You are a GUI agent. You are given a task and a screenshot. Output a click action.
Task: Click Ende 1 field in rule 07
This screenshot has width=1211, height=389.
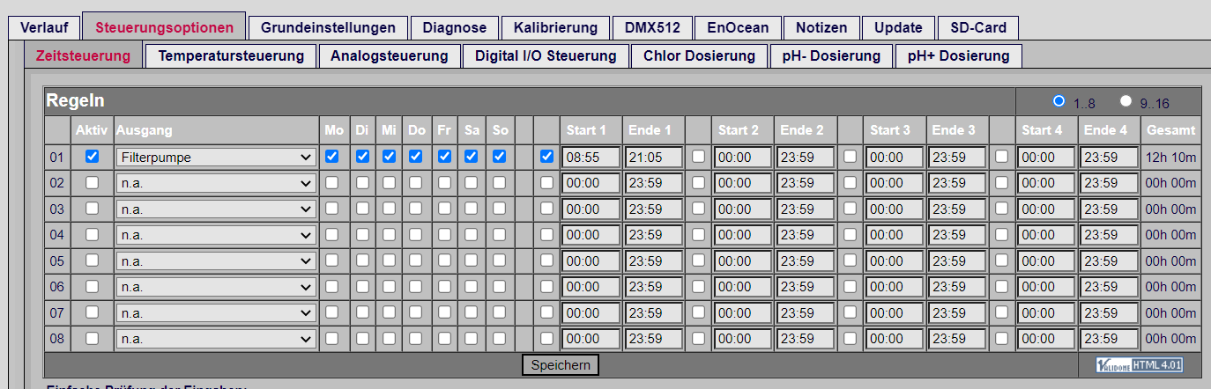pos(654,313)
